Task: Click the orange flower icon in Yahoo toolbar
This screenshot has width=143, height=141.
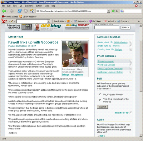Action: tap(68, 21)
